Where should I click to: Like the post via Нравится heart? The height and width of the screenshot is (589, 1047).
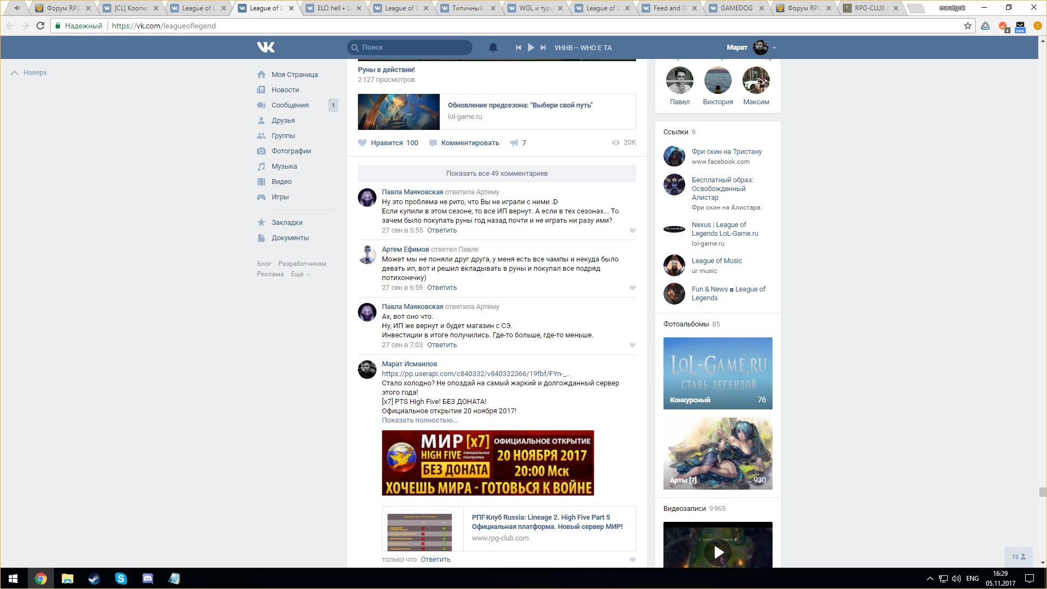[x=362, y=143]
